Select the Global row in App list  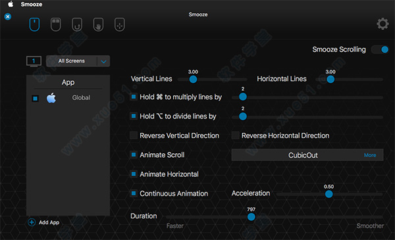(68, 98)
